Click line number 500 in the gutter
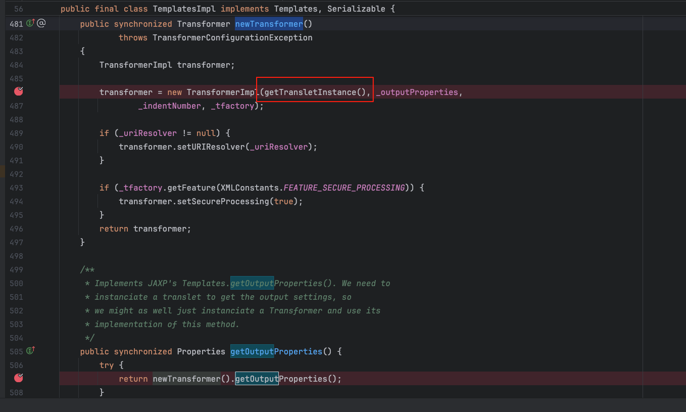Screen dimensions: 686x412 (17, 283)
